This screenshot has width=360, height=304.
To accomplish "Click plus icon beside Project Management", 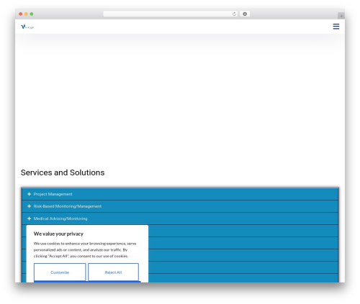I will point(29,194).
